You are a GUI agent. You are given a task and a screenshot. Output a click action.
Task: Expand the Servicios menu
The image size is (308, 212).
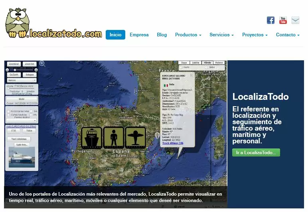coord(221,35)
